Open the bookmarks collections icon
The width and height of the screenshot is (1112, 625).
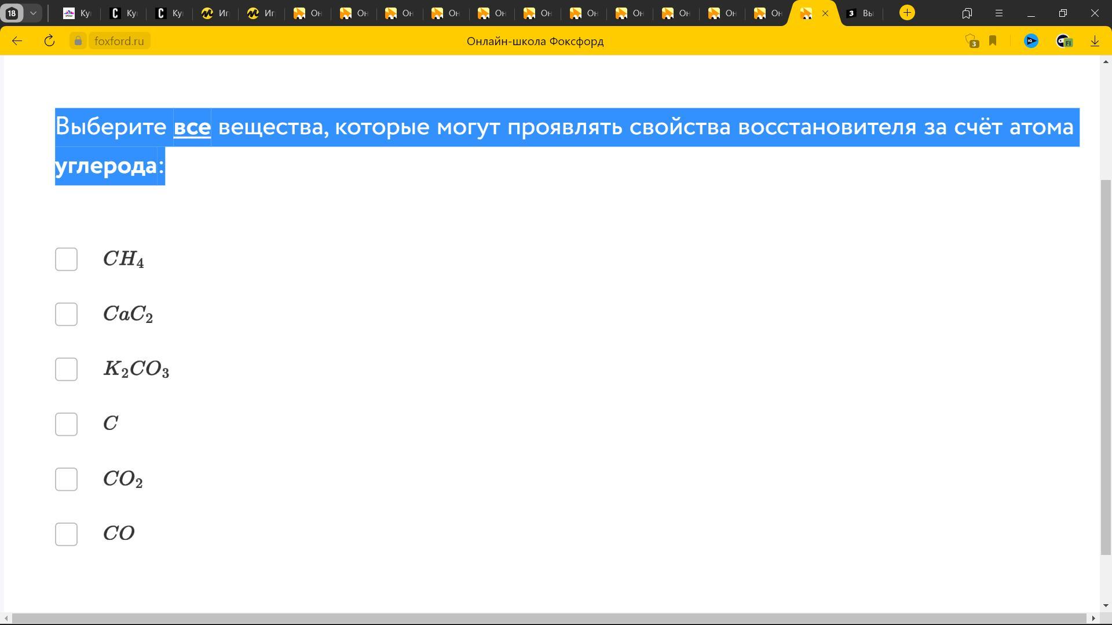click(x=967, y=13)
